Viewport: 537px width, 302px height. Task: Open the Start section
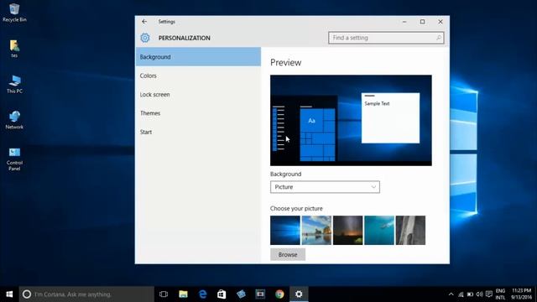pos(198,132)
